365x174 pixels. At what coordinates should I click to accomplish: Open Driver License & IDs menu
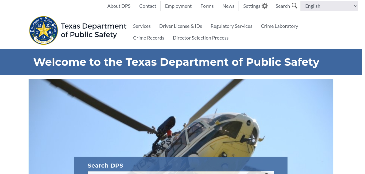[181, 26]
